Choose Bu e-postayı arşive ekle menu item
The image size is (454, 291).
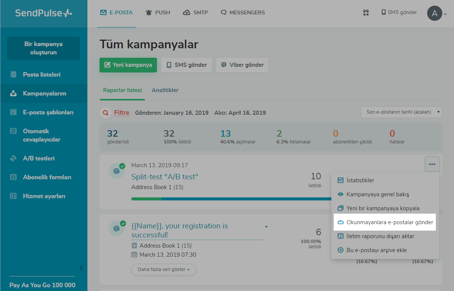point(385,250)
